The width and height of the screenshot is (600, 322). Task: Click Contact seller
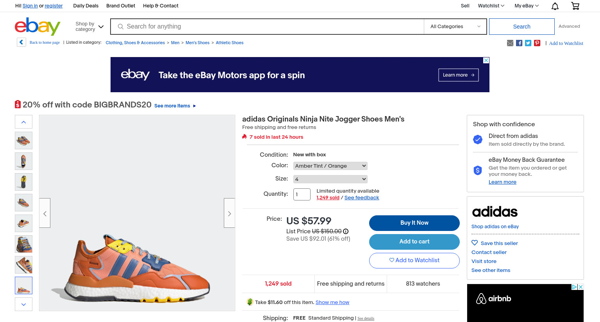489,252
